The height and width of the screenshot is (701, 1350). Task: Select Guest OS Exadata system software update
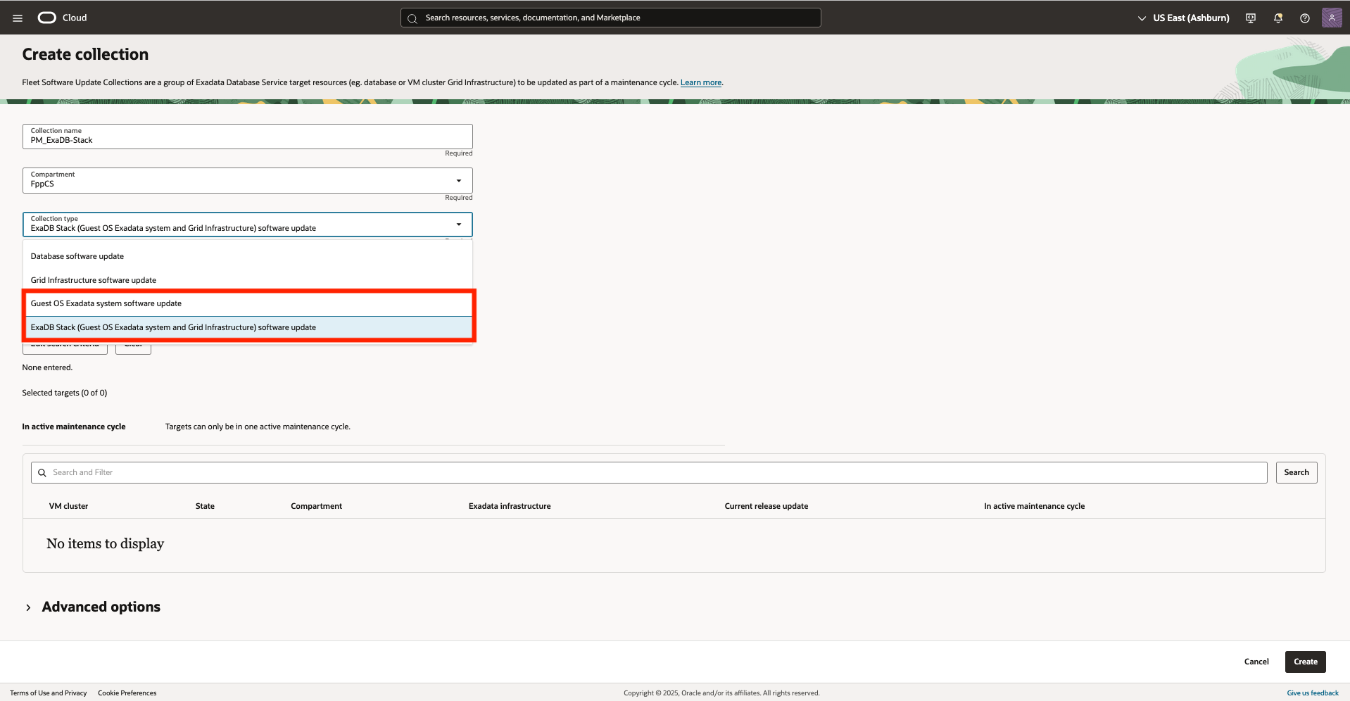click(x=248, y=303)
